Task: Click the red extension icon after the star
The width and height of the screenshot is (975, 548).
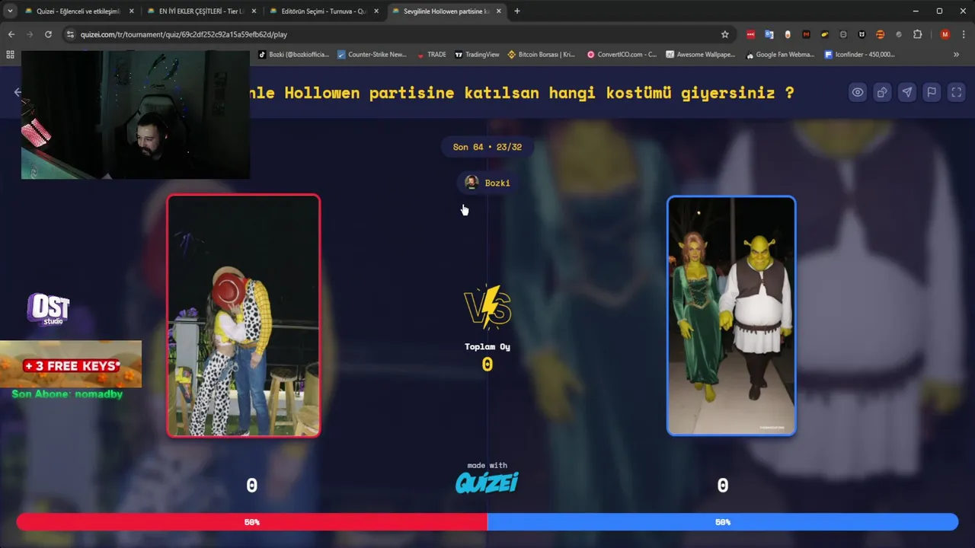Action: pyautogui.click(x=751, y=34)
